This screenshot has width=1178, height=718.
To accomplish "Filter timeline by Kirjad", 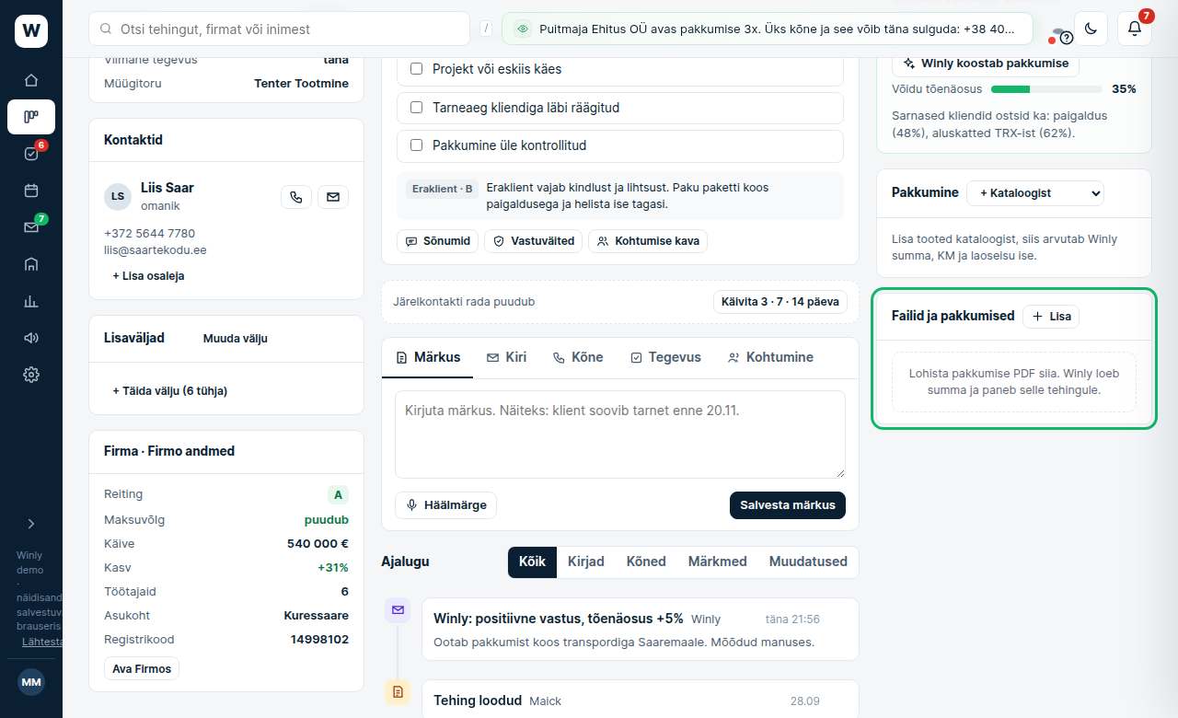I will pyautogui.click(x=586, y=562).
